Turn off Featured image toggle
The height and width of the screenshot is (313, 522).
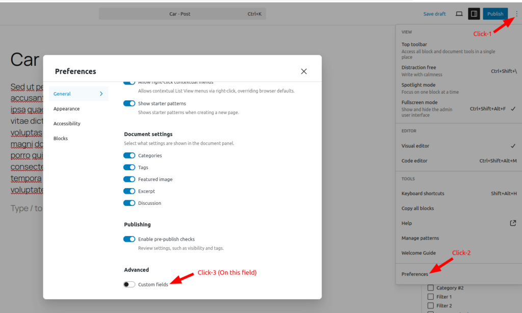tap(129, 179)
